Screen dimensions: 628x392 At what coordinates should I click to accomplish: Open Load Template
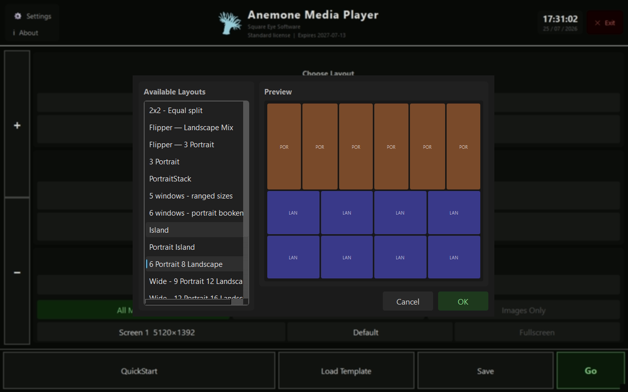346,371
